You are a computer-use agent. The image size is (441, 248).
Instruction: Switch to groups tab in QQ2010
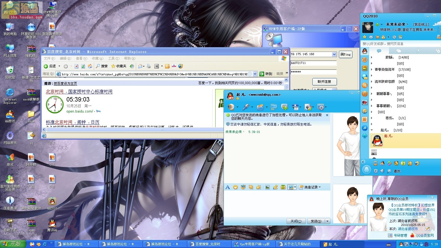pyautogui.click(x=399, y=51)
